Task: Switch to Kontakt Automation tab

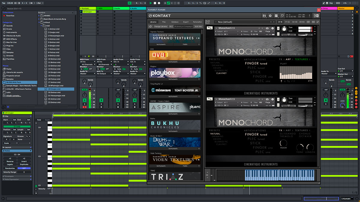Action: tap(197, 22)
